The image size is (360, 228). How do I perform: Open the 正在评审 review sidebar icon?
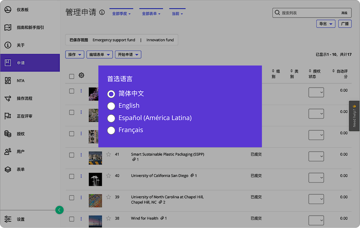pos(8,116)
